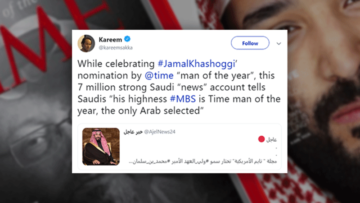Open the @AjelNews24 handle in quoted tweet
This screenshot has height=203, width=360.
pyautogui.click(x=160, y=132)
